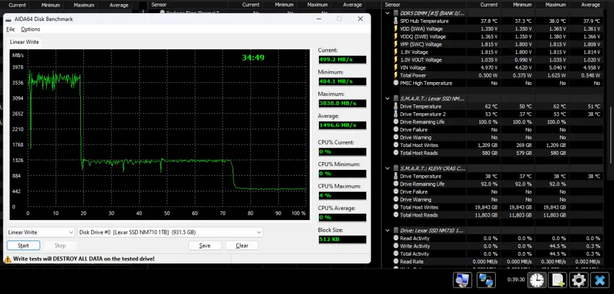Click the lightning icon beside Total Power
The width and height of the screenshot is (614, 294).
[x=396, y=75]
